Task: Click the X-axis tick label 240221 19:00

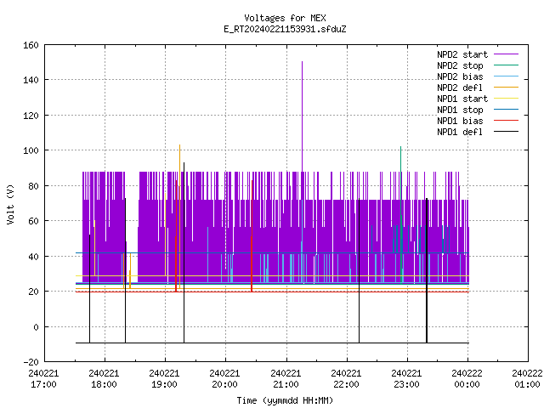Action: [x=164, y=379]
